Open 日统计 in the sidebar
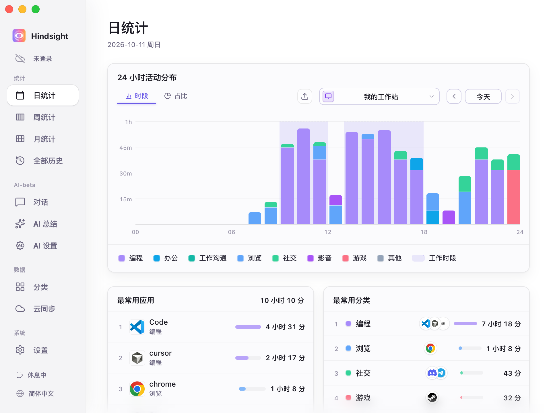 pos(43,95)
